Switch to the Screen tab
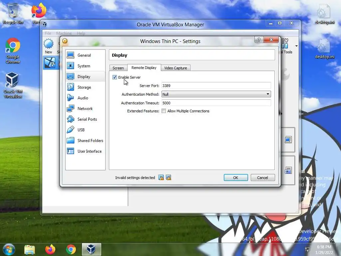 (118, 68)
